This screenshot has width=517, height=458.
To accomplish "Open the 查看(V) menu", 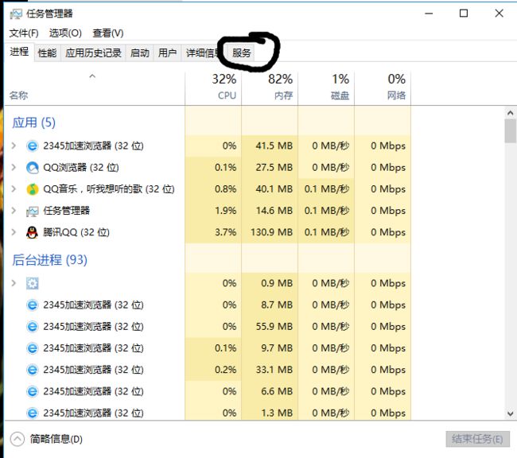I will coord(108,33).
